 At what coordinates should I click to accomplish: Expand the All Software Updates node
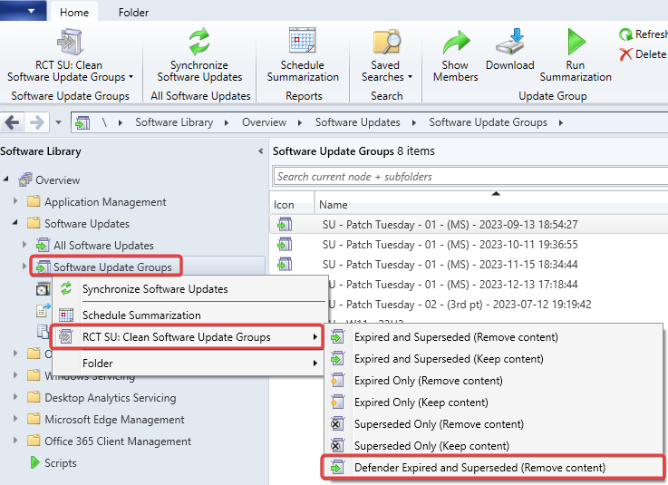point(24,245)
